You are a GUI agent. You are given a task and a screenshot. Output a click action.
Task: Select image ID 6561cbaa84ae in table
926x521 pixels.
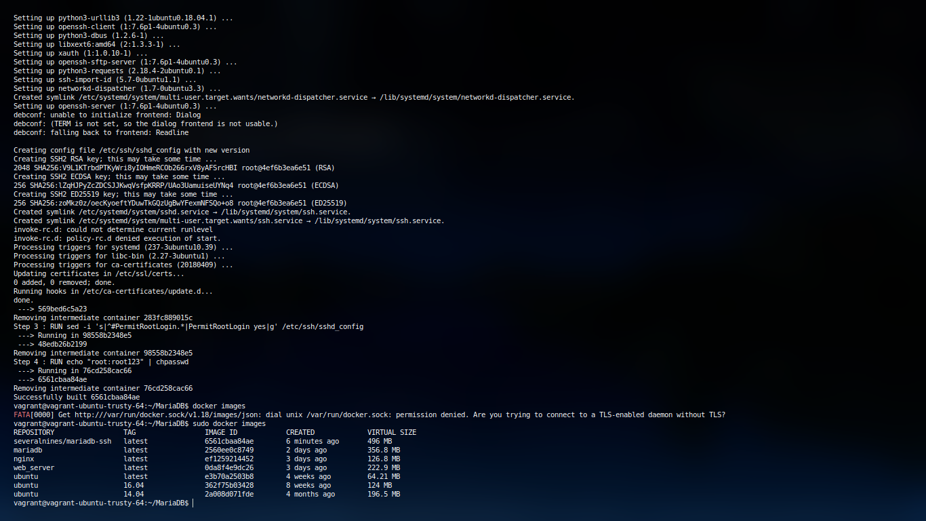(x=229, y=442)
